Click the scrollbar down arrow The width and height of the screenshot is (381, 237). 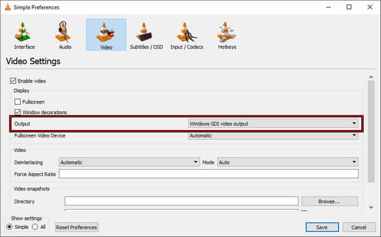pyautogui.click(x=371, y=207)
